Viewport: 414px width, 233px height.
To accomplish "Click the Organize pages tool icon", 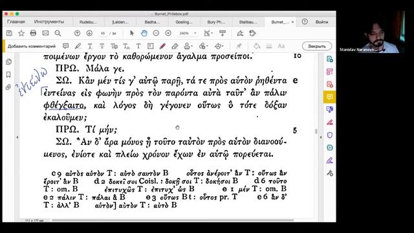I will coord(329,72).
